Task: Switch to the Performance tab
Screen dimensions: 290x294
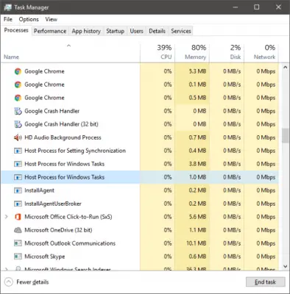Action: (x=50, y=31)
